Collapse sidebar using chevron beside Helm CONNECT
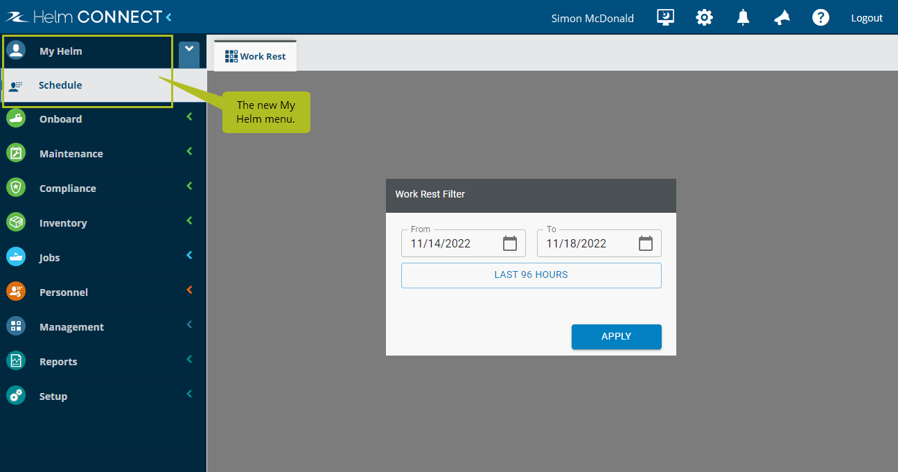 click(x=168, y=17)
